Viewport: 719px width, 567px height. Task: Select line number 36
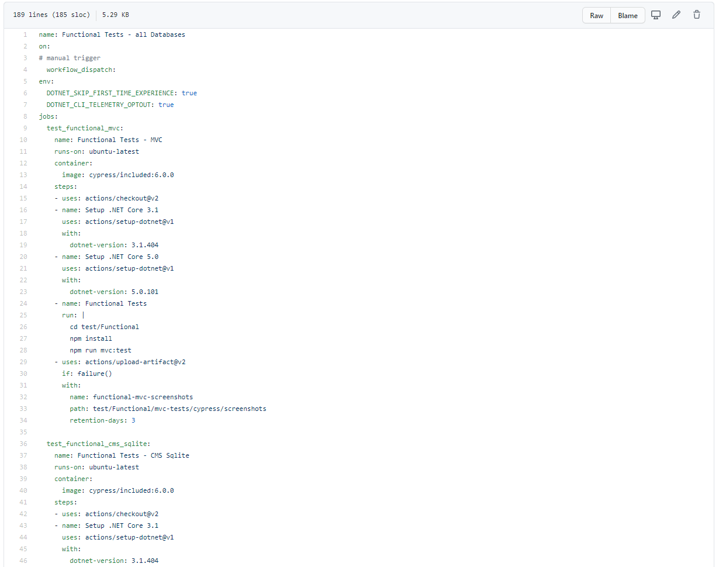click(x=23, y=444)
